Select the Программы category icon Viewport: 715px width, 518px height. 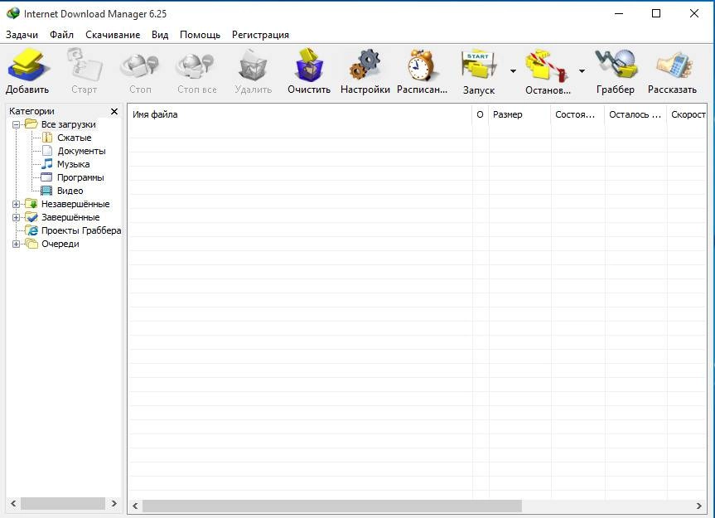pyautogui.click(x=46, y=177)
